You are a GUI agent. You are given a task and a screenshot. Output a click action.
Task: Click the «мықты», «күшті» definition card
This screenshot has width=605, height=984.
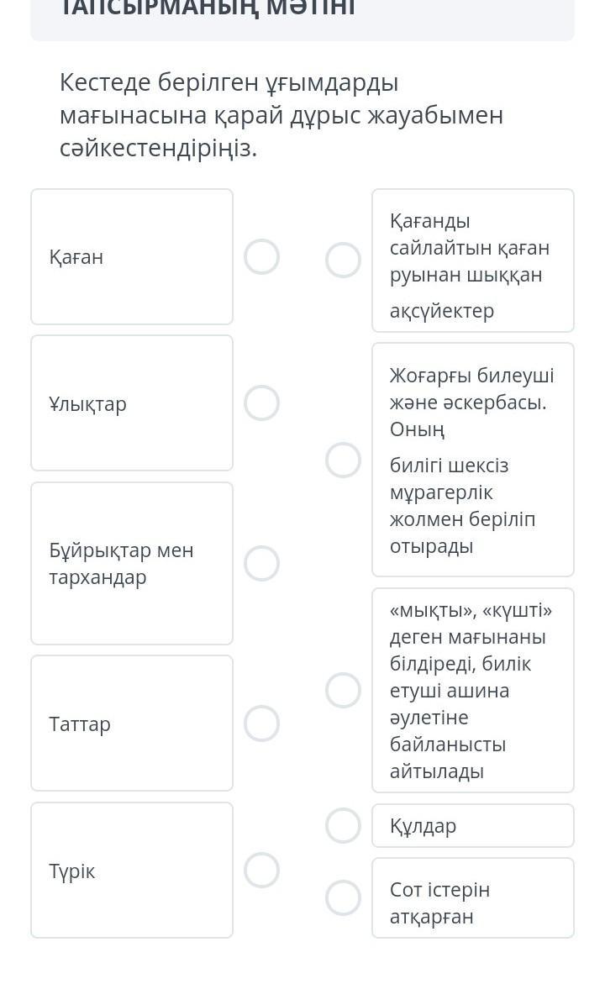(472, 690)
